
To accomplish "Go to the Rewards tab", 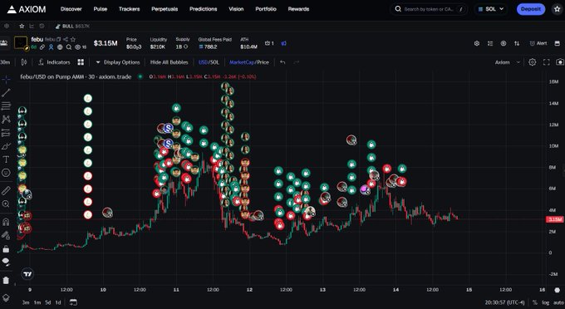I will click(298, 9).
